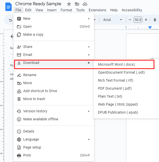This screenshot has height=162, width=159.
Task: Open the Insert menu
Action: (52, 10)
